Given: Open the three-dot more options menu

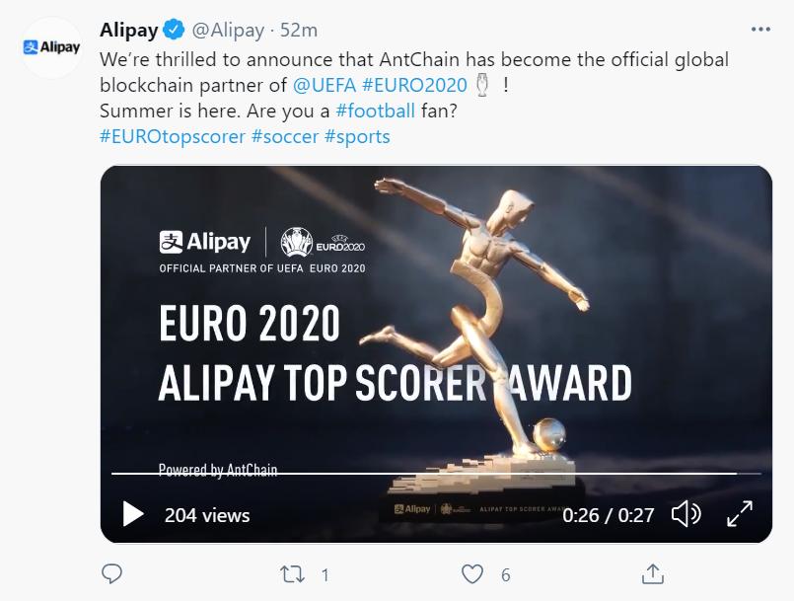Looking at the screenshot, I should [x=760, y=31].
